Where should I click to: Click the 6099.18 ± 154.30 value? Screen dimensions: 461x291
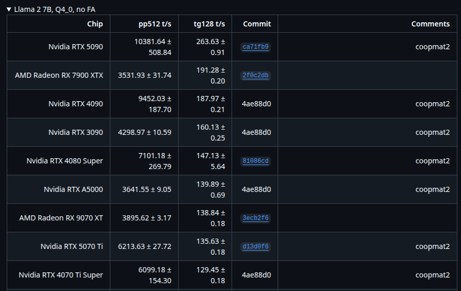[x=155, y=275]
